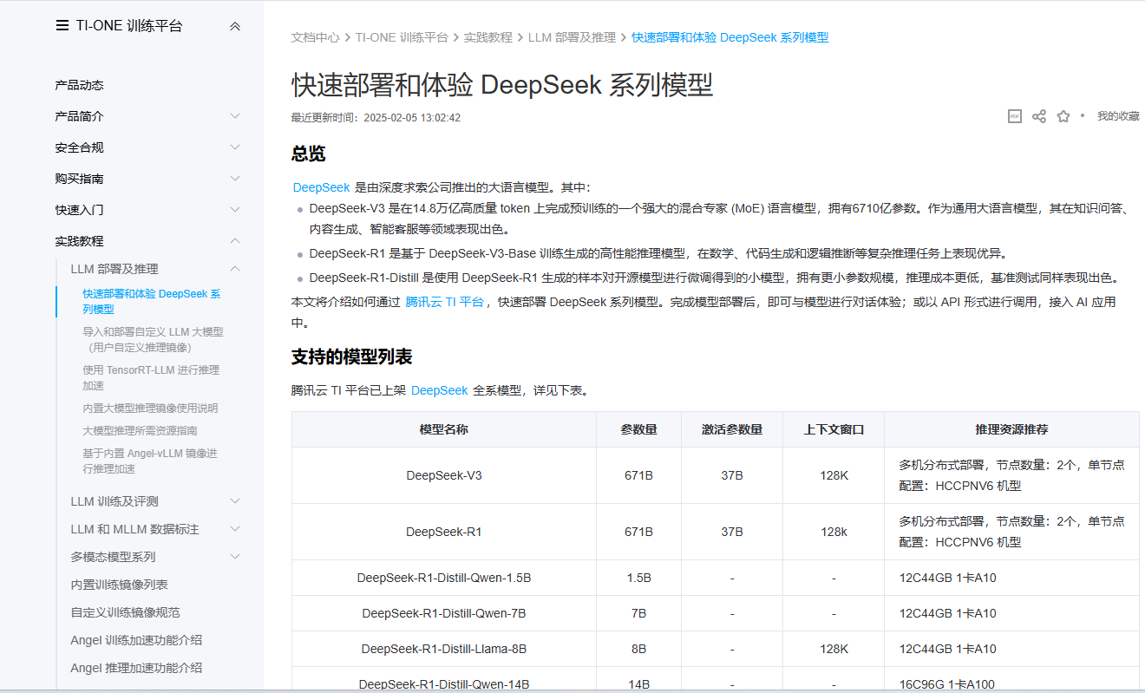The height and width of the screenshot is (693, 1145).
Task: Expand the 安全合规 section
Action: tap(235, 147)
